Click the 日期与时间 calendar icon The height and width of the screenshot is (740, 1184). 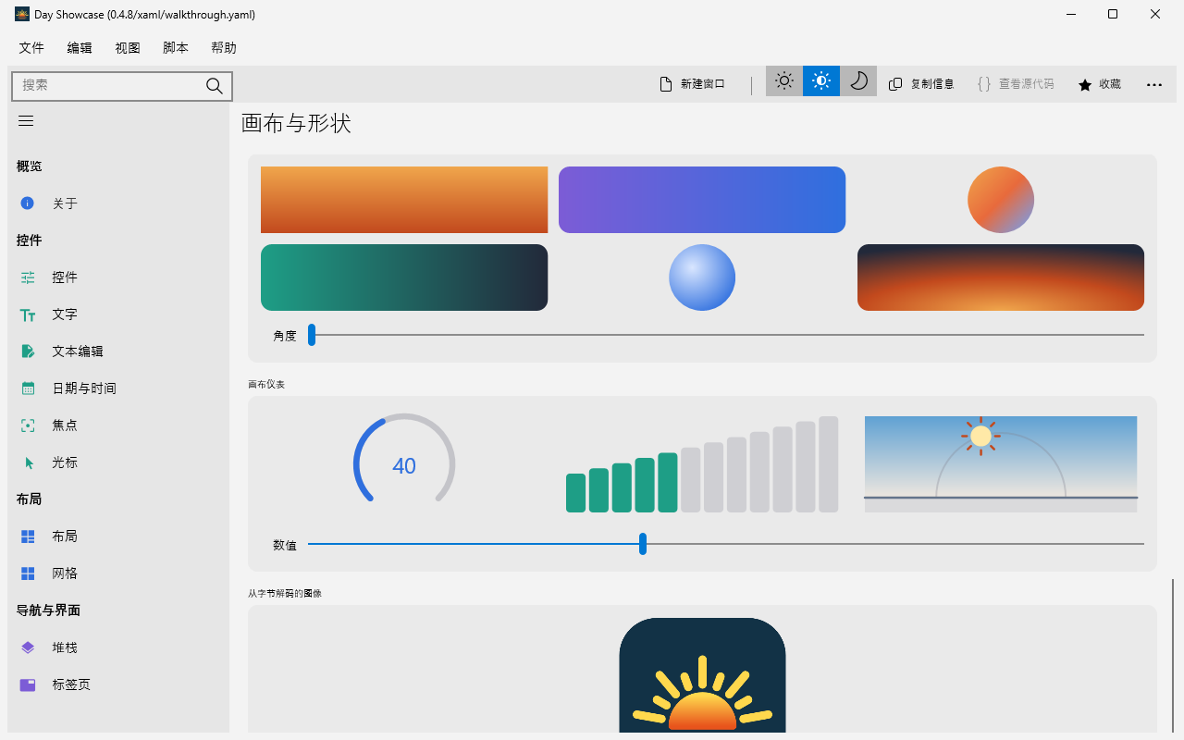coord(28,388)
